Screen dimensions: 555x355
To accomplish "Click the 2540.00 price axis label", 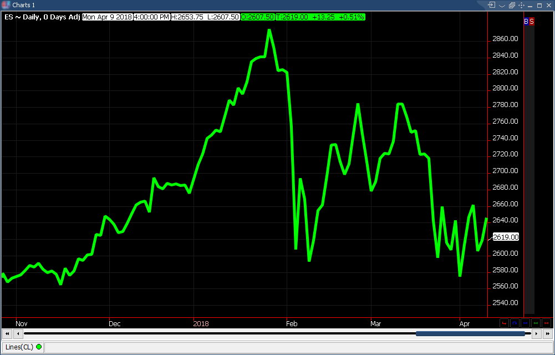I will click(505, 303).
